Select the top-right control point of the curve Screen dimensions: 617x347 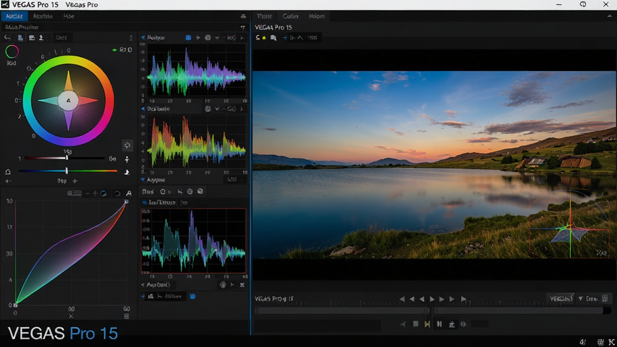coord(127,201)
